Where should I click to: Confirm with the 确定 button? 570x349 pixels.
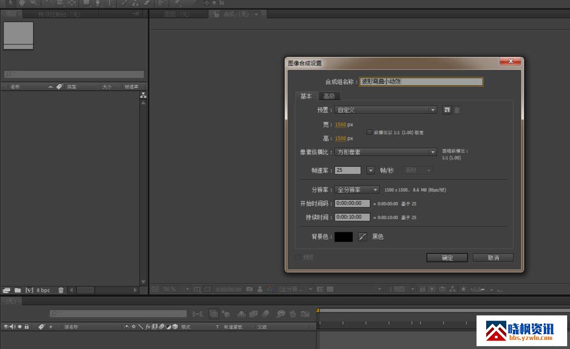coord(447,257)
